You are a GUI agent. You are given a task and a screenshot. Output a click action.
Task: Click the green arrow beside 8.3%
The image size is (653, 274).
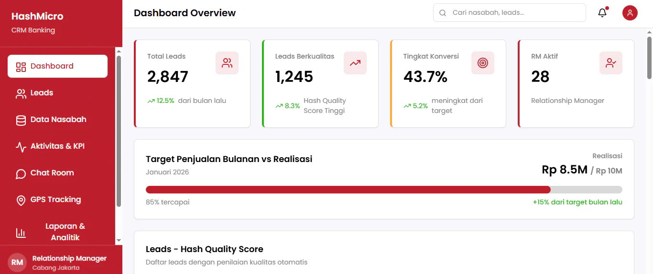coord(279,106)
